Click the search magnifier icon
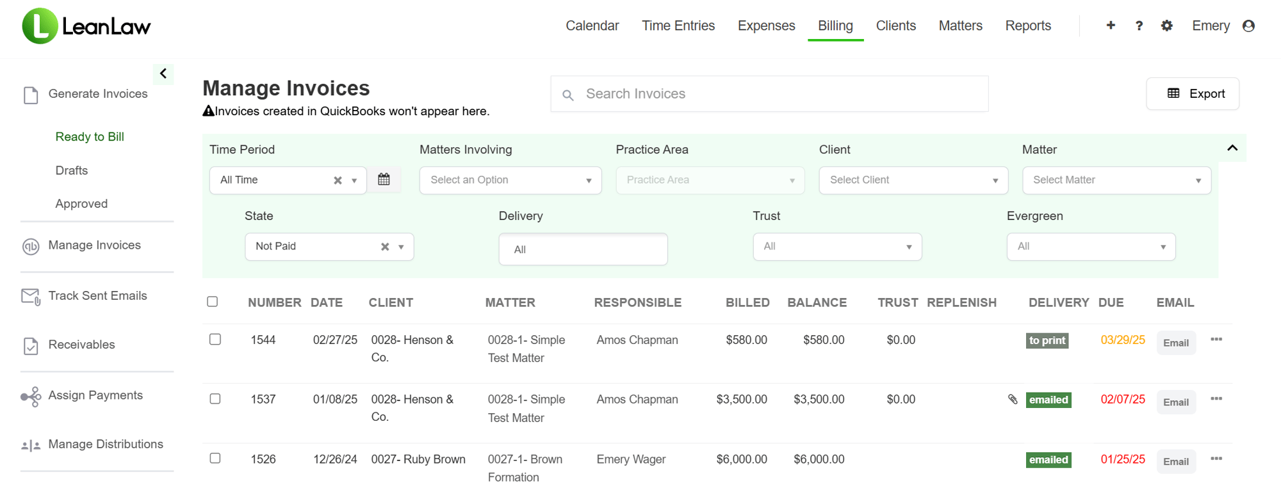The image size is (1281, 486). tap(568, 95)
